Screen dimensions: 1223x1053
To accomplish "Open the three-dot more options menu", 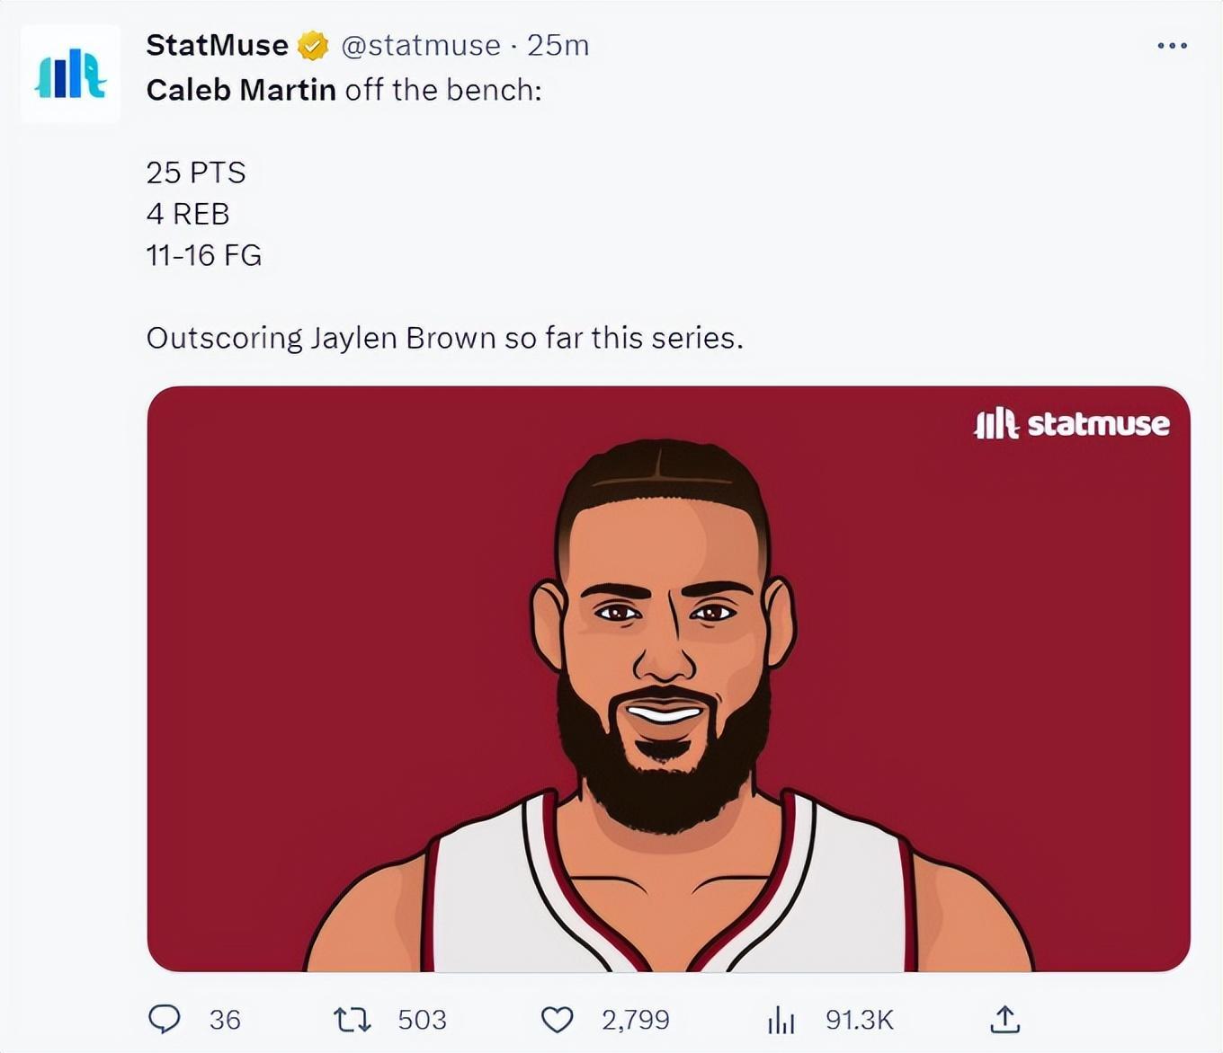I will (1172, 45).
